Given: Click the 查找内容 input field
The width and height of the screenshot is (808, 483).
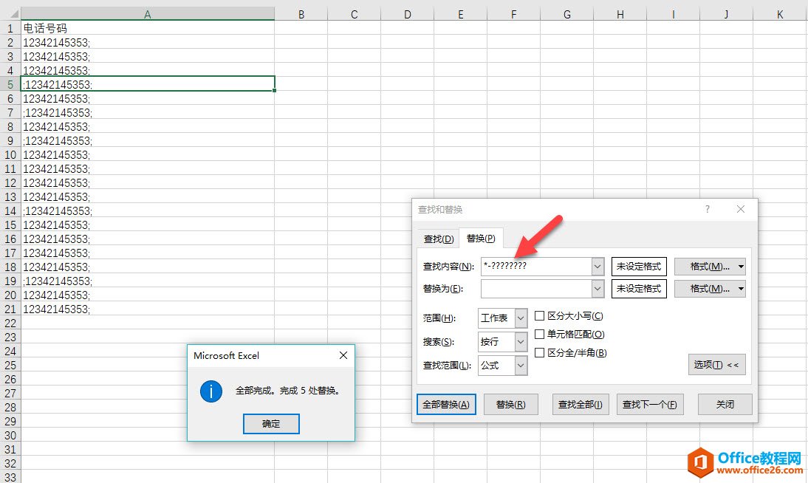Looking at the screenshot, I should coord(535,266).
